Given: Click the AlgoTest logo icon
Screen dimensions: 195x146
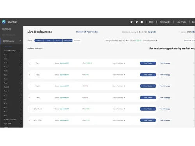Looking at the screenshot, I should pyautogui.click(x=4, y=22).
